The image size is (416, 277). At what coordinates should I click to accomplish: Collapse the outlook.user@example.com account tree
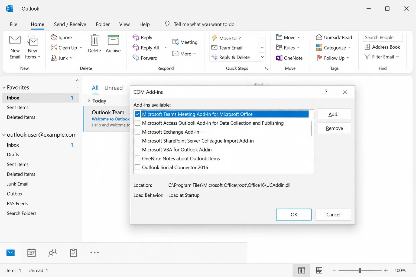tap(4, 135)
